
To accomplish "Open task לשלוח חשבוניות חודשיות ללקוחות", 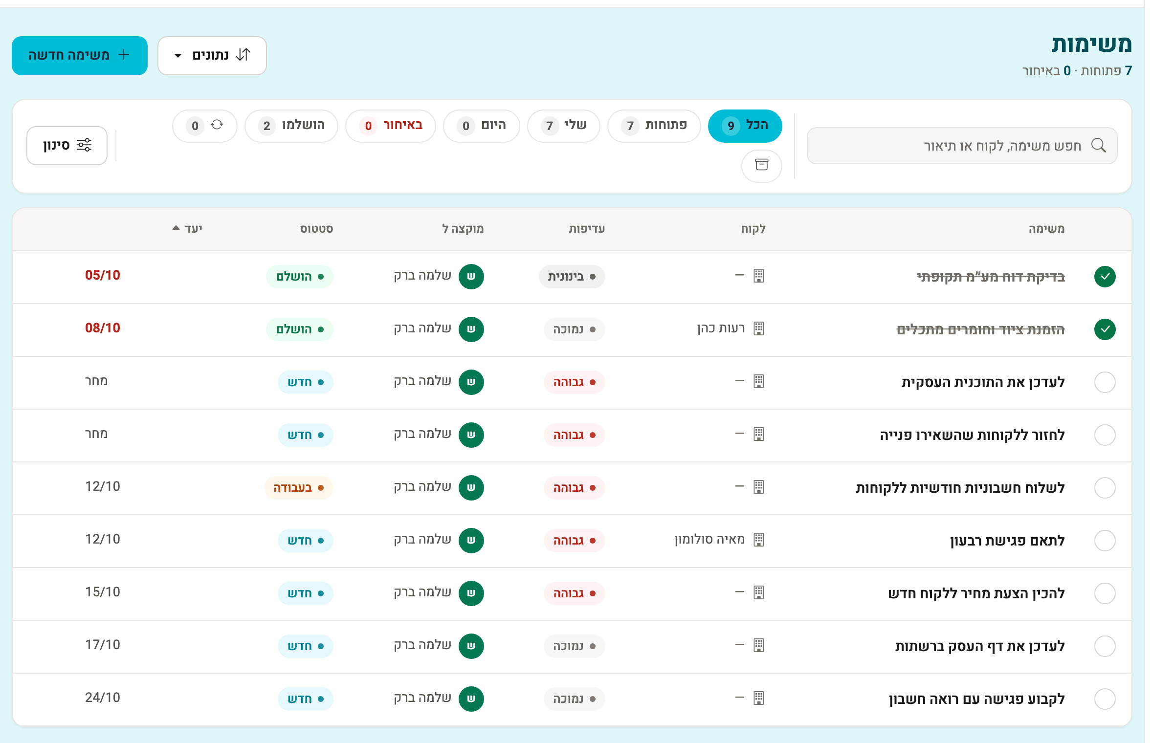I will click(x=960, y=488).
